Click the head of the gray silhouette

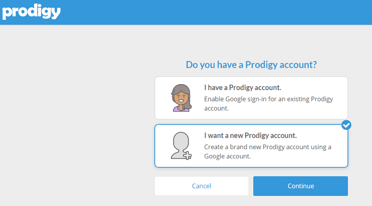pos(181,141)
